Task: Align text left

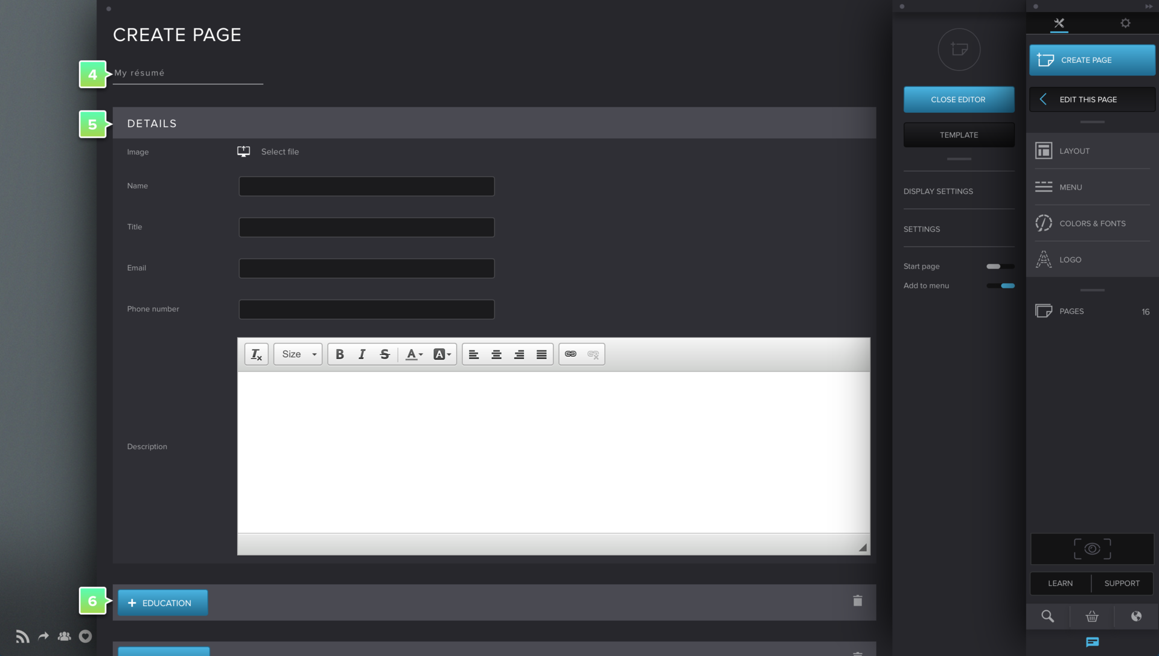Action: coord(474,354)
